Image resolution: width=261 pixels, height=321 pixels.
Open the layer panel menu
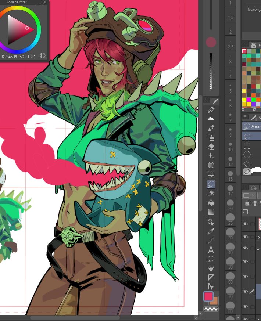point(245,187)
